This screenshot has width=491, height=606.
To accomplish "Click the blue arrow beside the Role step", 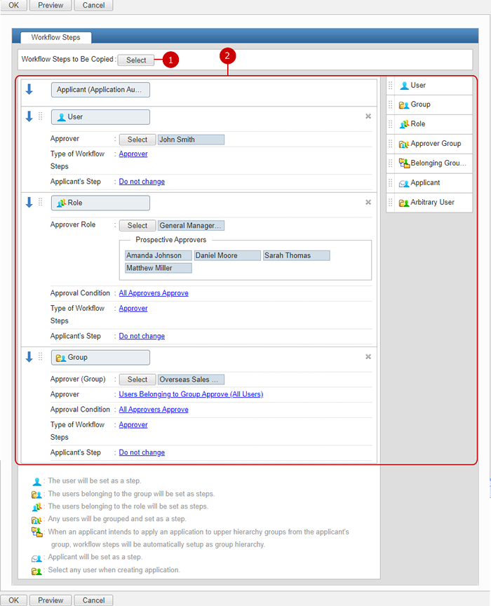I will coord(29,202).
